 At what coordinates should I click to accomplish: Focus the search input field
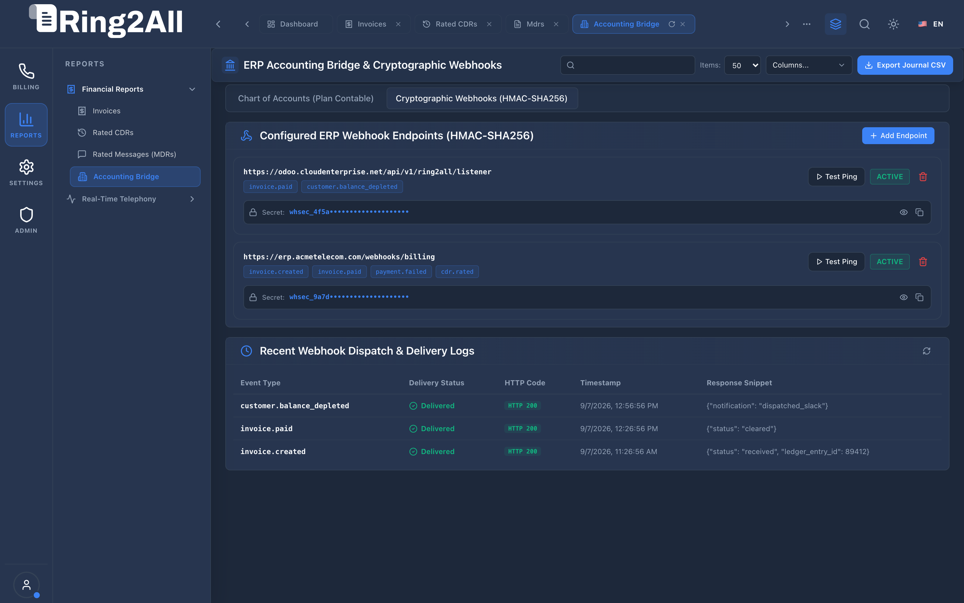pyautogui.click(x=628, y=65)
